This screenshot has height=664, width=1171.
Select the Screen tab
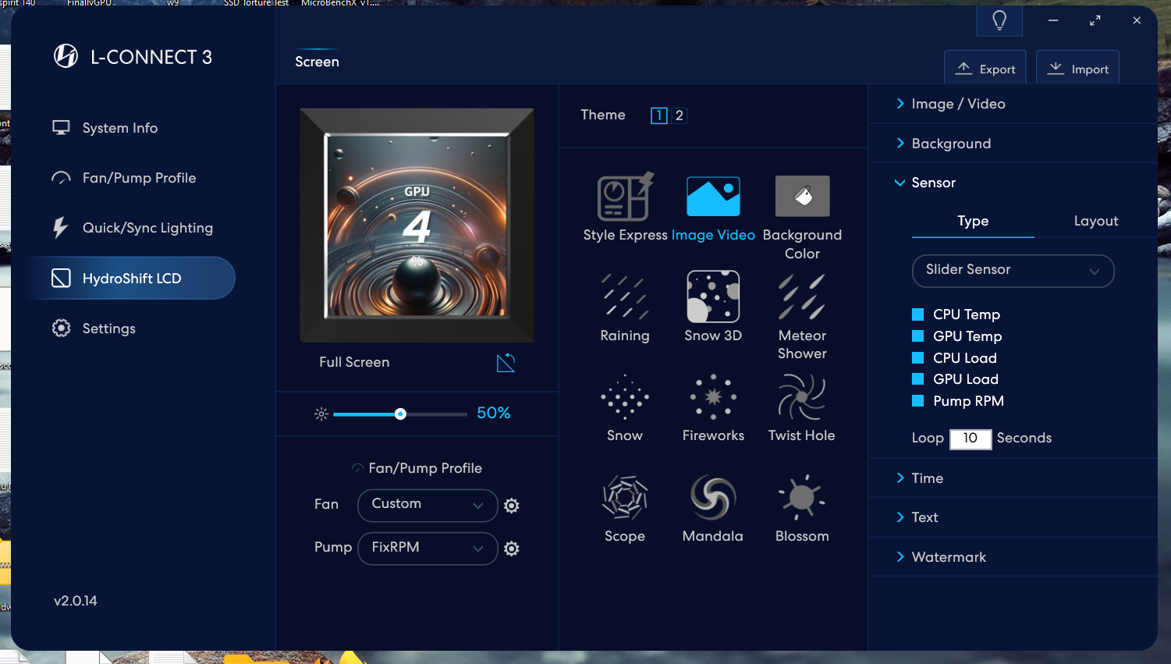[317, 62]
